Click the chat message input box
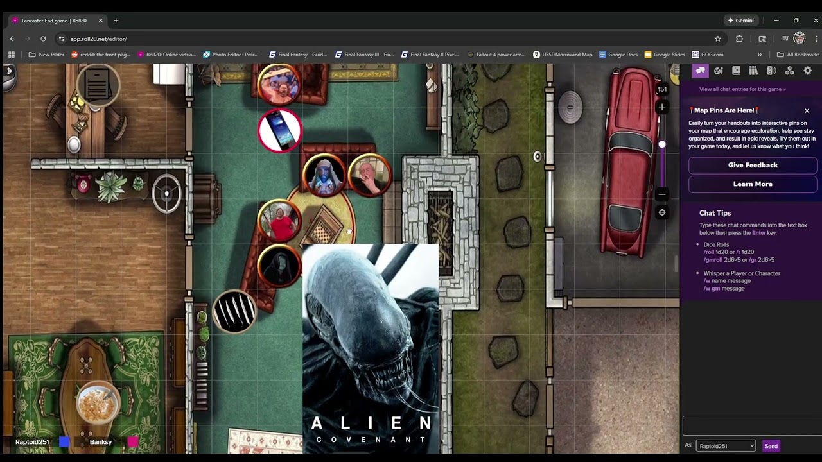 [752, 425]
